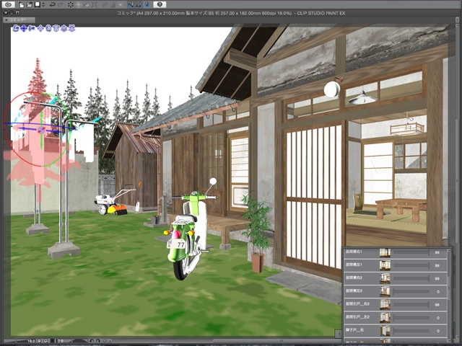462x346 pixels.
Task: Click the 居間引戸_右2 thumbnail
Action: 385,304
